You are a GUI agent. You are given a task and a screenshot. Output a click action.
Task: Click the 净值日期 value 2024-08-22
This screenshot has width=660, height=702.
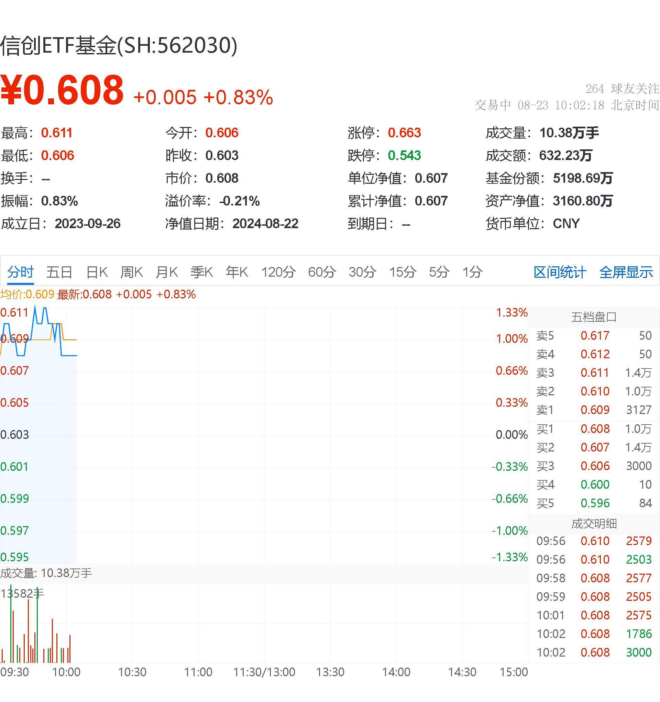pos(265,224)
